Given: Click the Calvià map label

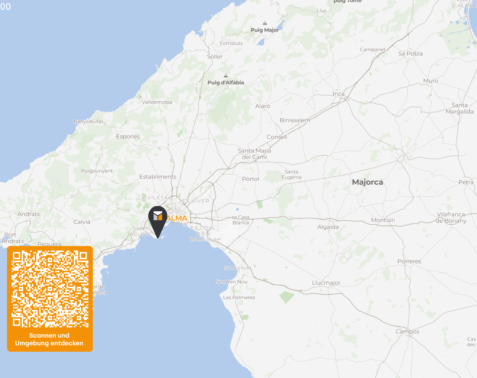Looking at the screenshot, I should point(82,222).
